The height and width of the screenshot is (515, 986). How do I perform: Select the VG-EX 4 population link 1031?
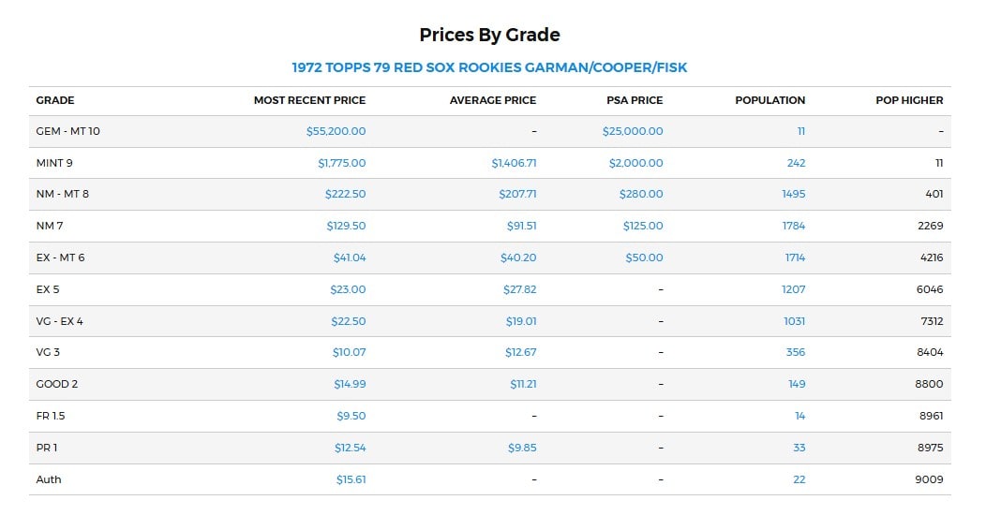point(794,321)
